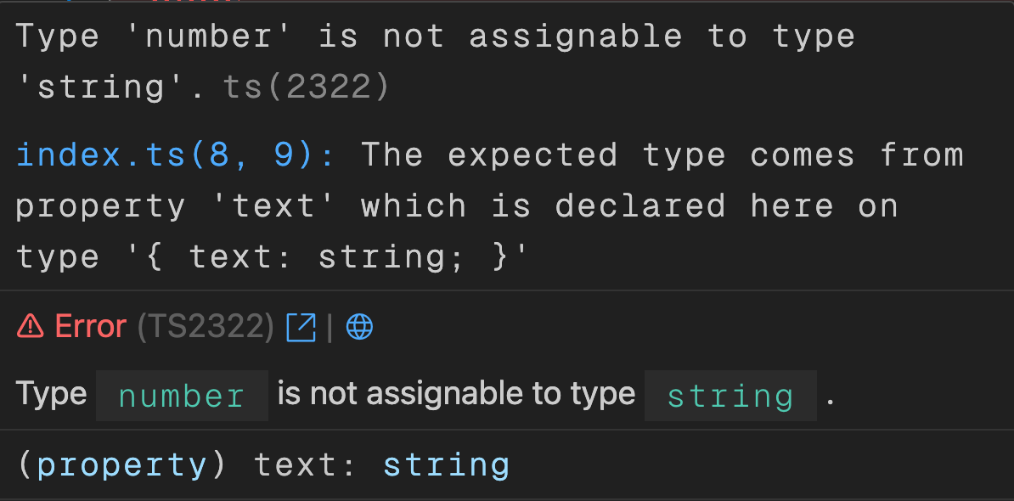Click the globe icon in the Error row
Viewport: 1014px width, 501px height.
click(x=359, y=327)
